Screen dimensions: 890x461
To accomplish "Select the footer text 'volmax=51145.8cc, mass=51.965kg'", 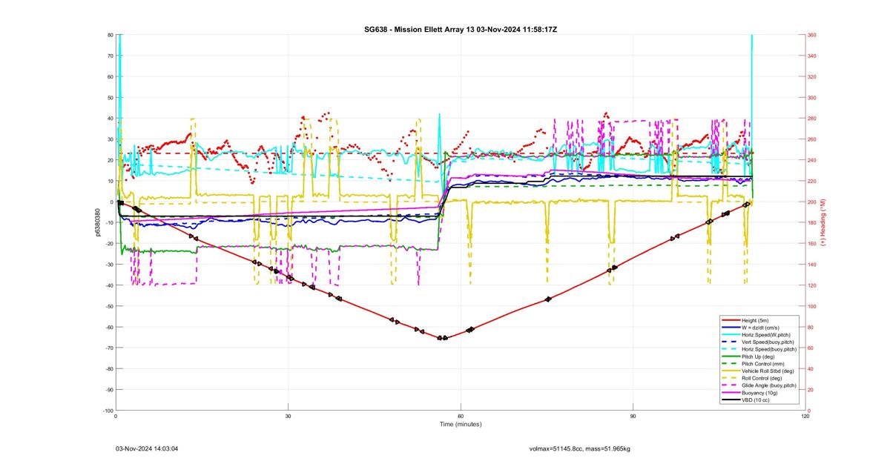I will (x=579, y=448).
